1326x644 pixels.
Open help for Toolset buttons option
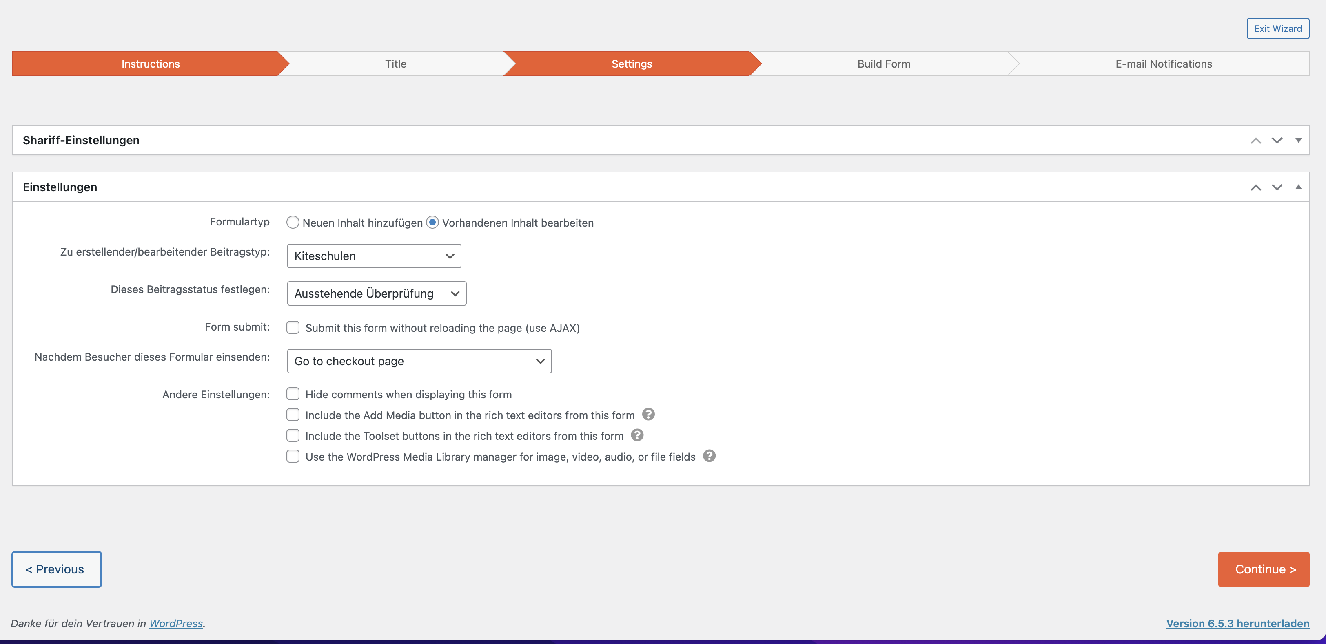637,435
